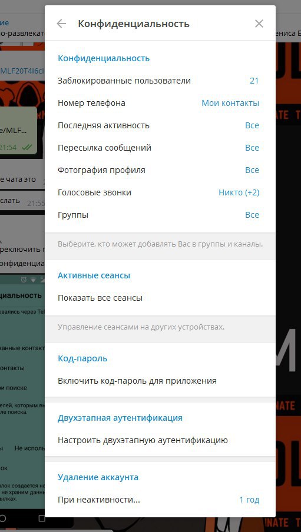Click Все value for Группы
The height and width of the screenshot is (532, 301).
pos(252,215)
